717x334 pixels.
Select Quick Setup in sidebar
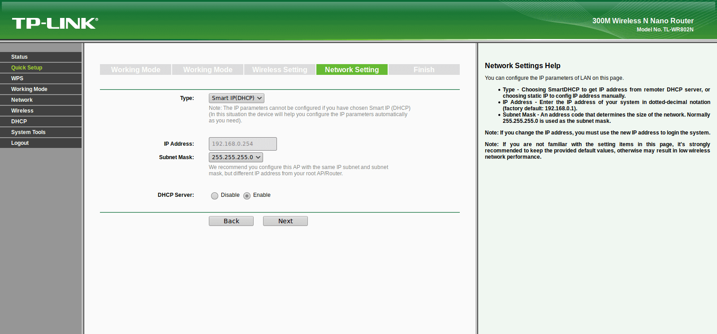pyautogui.click(x=41, y=68)
